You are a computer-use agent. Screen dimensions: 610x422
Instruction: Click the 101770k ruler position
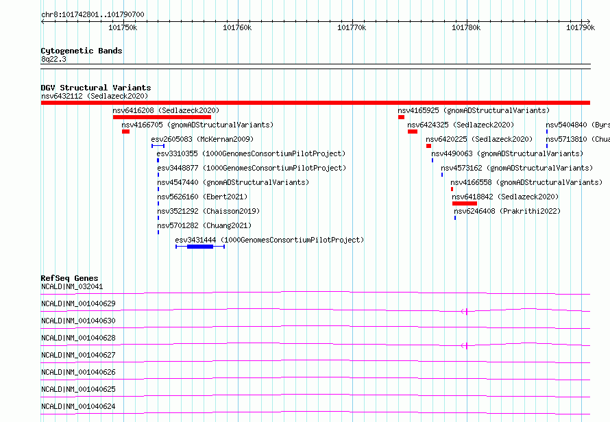(x=352, y=27)
